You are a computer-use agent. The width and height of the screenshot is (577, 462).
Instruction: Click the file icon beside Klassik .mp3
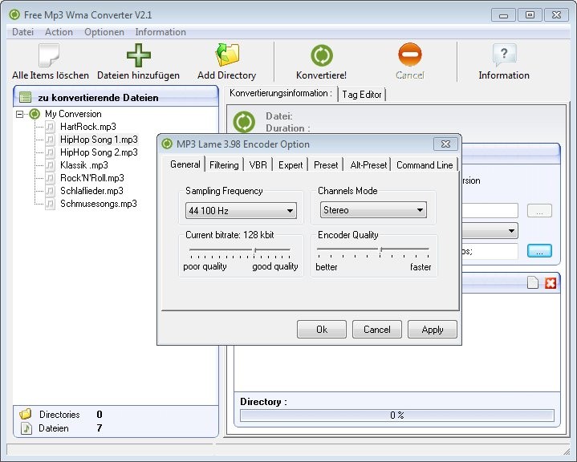50,165
